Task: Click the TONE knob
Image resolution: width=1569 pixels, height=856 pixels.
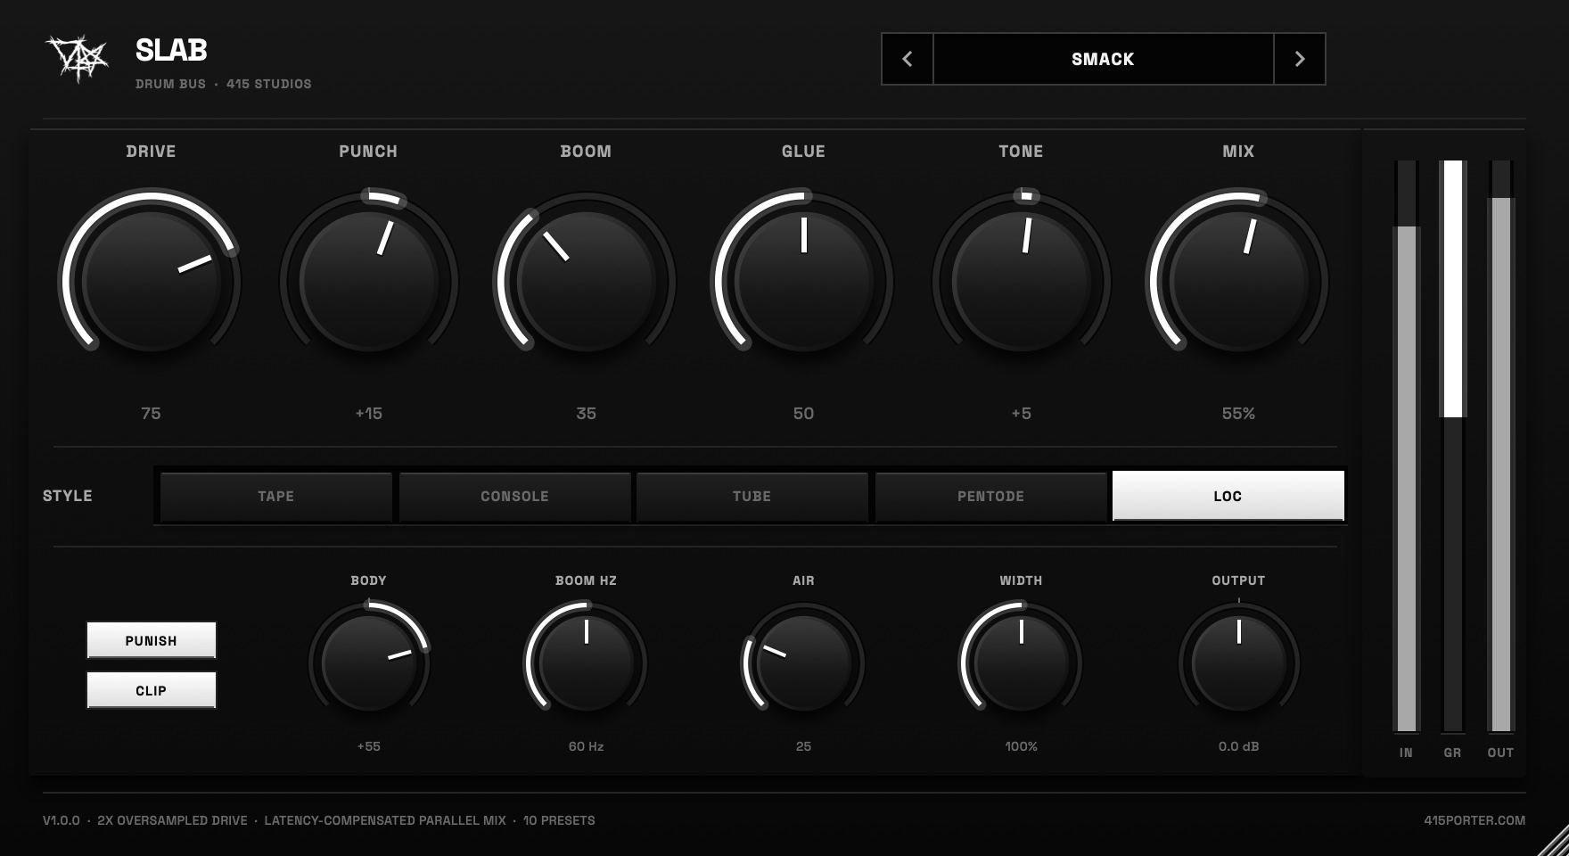Action: tap(1021, 281)
